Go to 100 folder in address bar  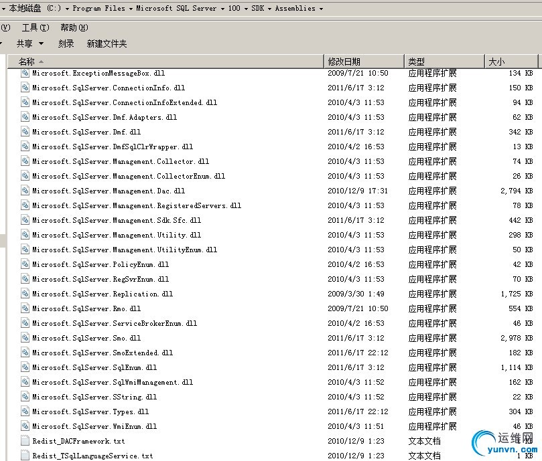click(234, 8)
